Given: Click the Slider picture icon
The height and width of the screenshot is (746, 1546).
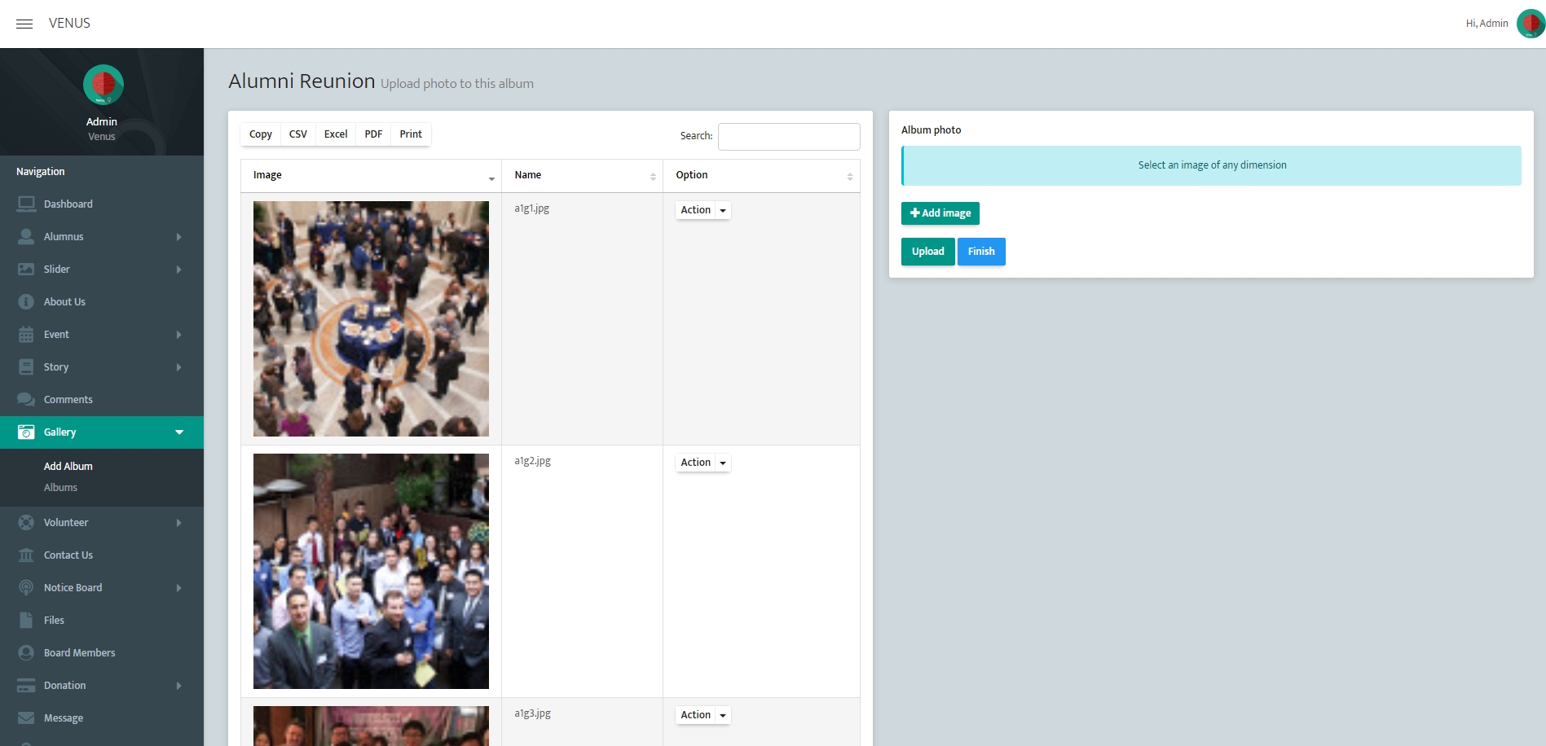Looking at the screenshot, I should point(26,269).
